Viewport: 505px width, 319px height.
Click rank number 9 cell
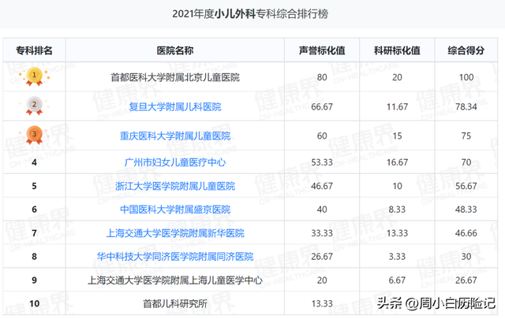click(34, 280)
